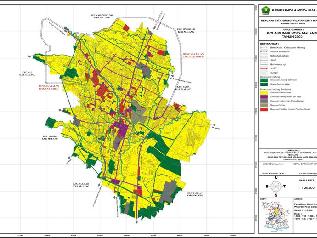
Task: Click the 'KEC. WAGIR' map label
Action: pos(50,137)
